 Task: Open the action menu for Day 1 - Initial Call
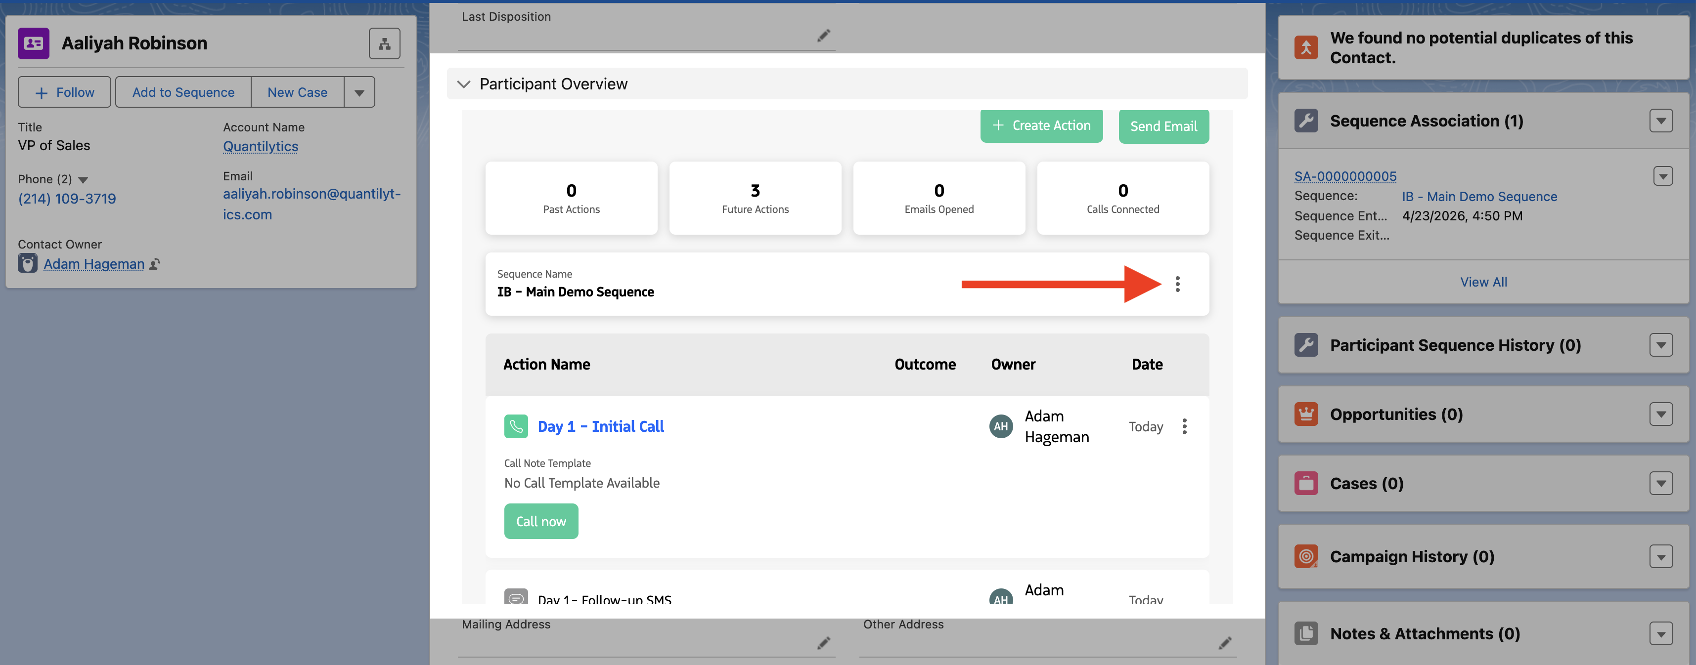(x=1184, y=426)
